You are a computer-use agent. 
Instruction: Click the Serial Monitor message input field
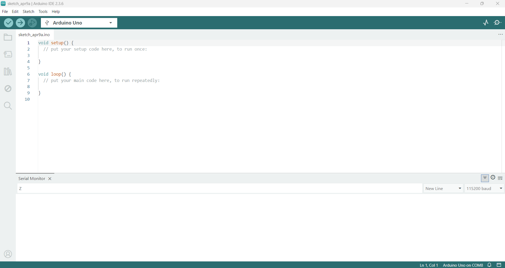[x=220, y=188]
